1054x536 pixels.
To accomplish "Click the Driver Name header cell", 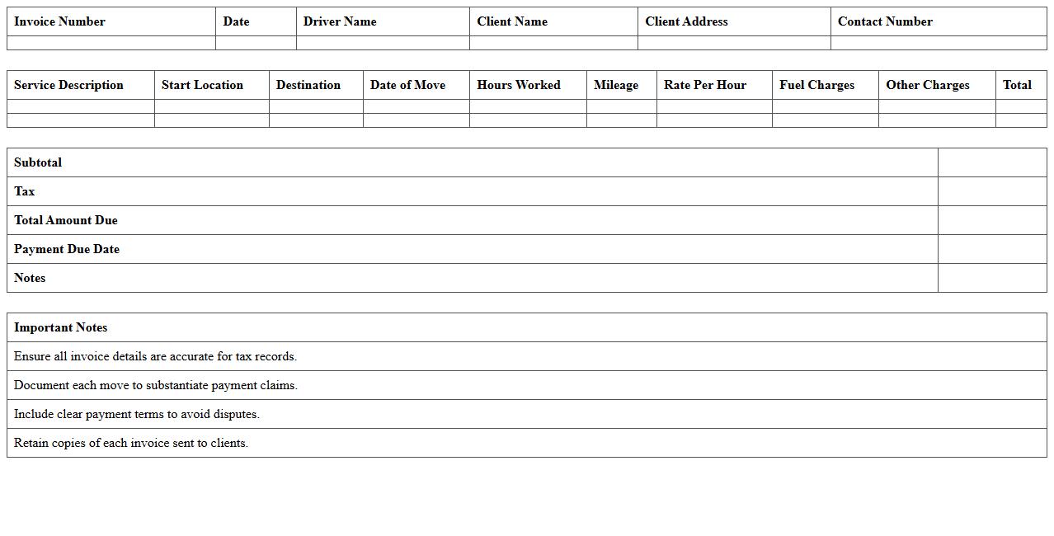I will (x=340, y=21).
